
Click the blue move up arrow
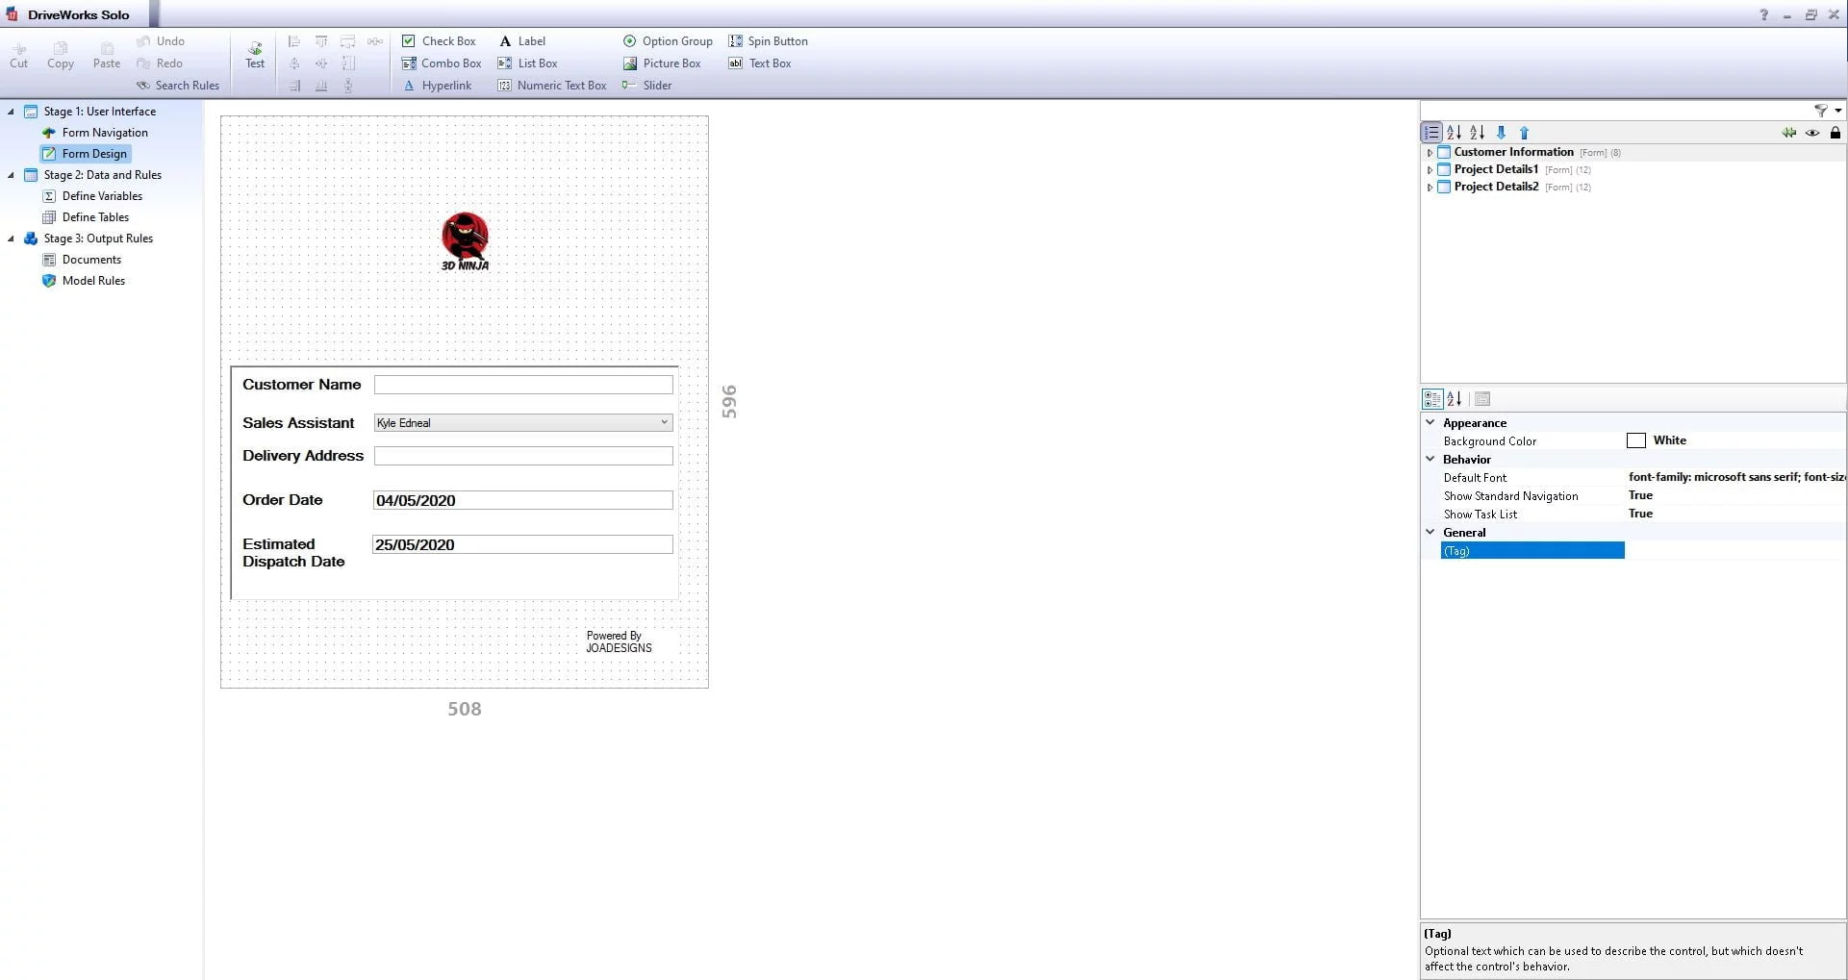1524,133
